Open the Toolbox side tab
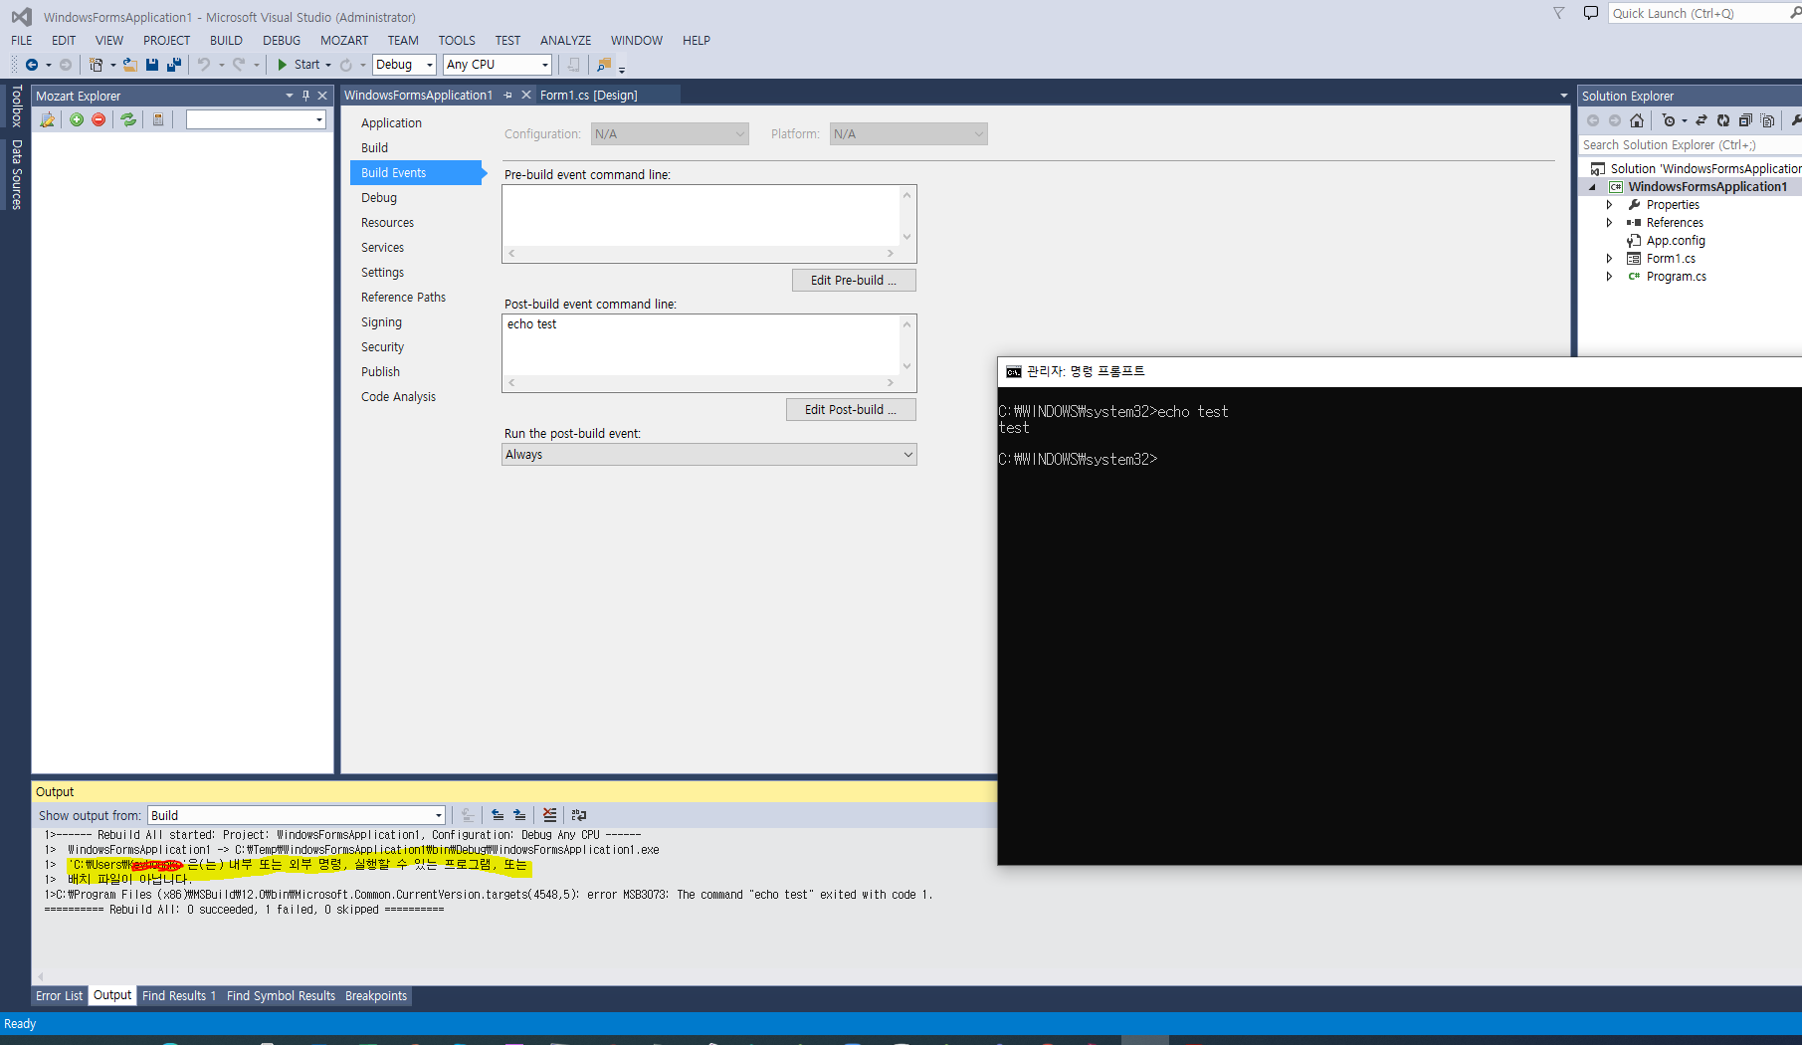This screenshot has height=1045, width=1802. click(x=16, y=105)
